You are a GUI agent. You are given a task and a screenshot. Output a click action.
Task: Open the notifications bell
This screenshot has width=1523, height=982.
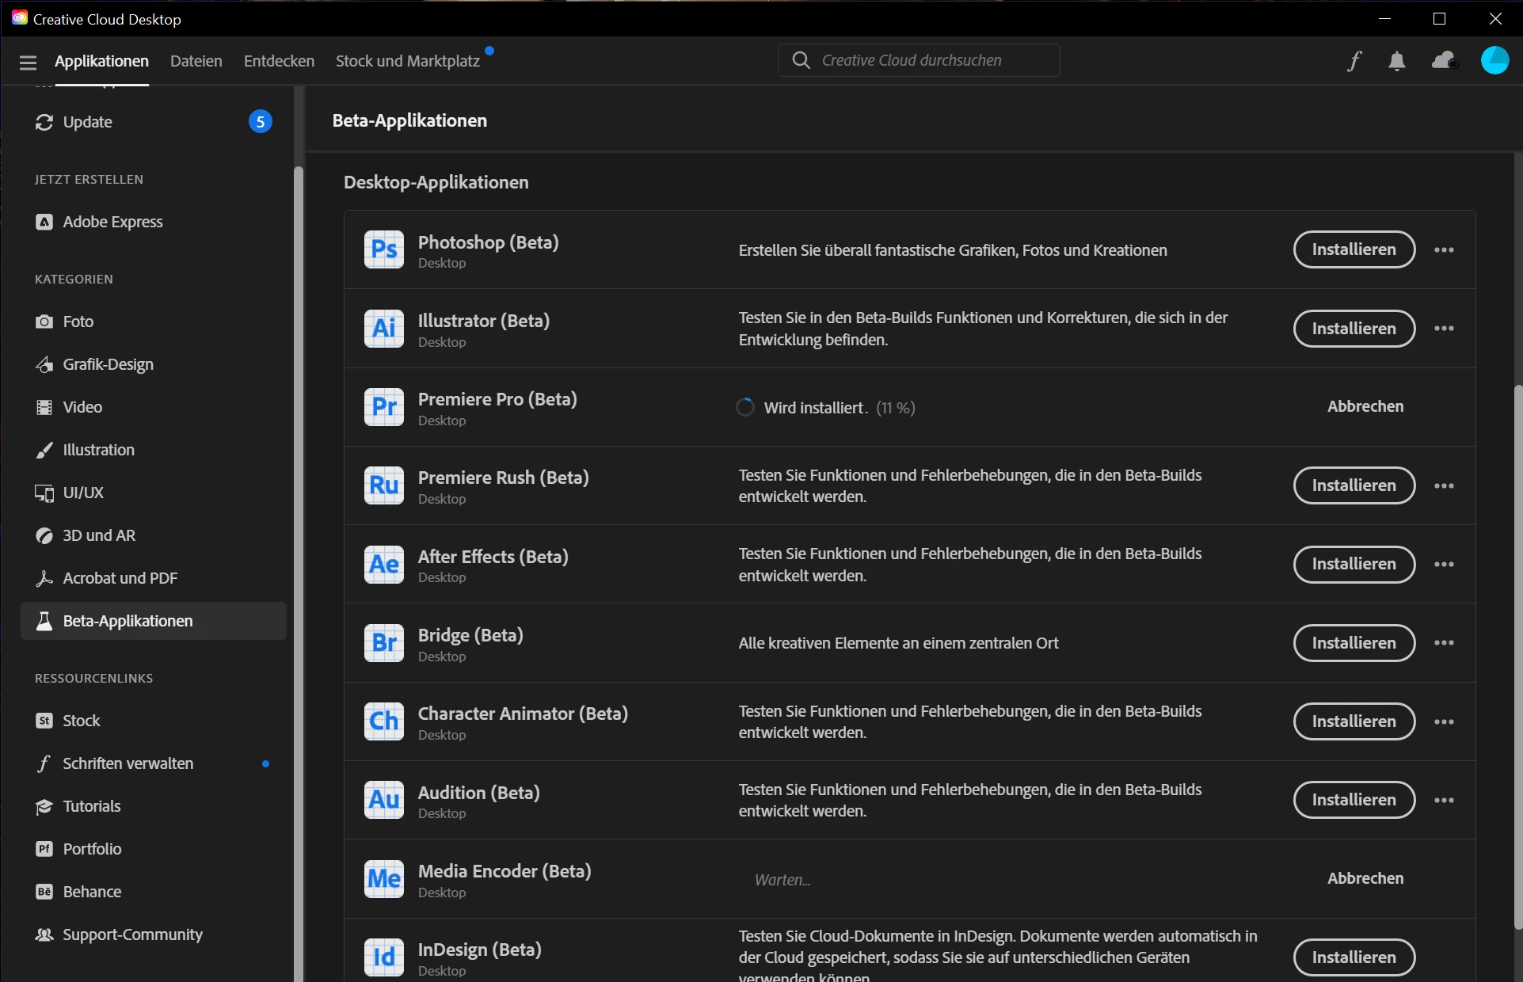[x=1397, y=61]
